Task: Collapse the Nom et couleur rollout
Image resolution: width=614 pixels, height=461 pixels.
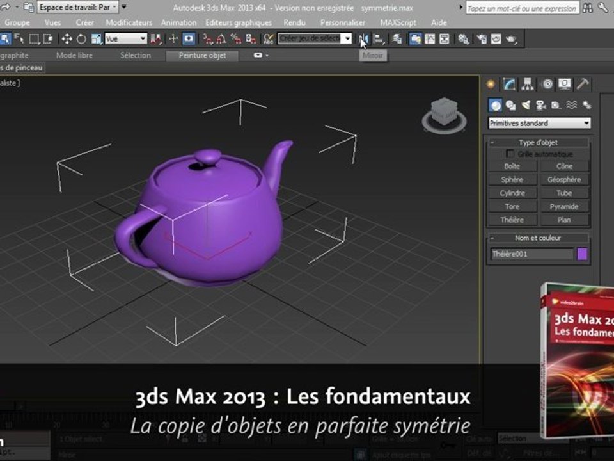Action: pyautogui.click(x=538, y=238)
